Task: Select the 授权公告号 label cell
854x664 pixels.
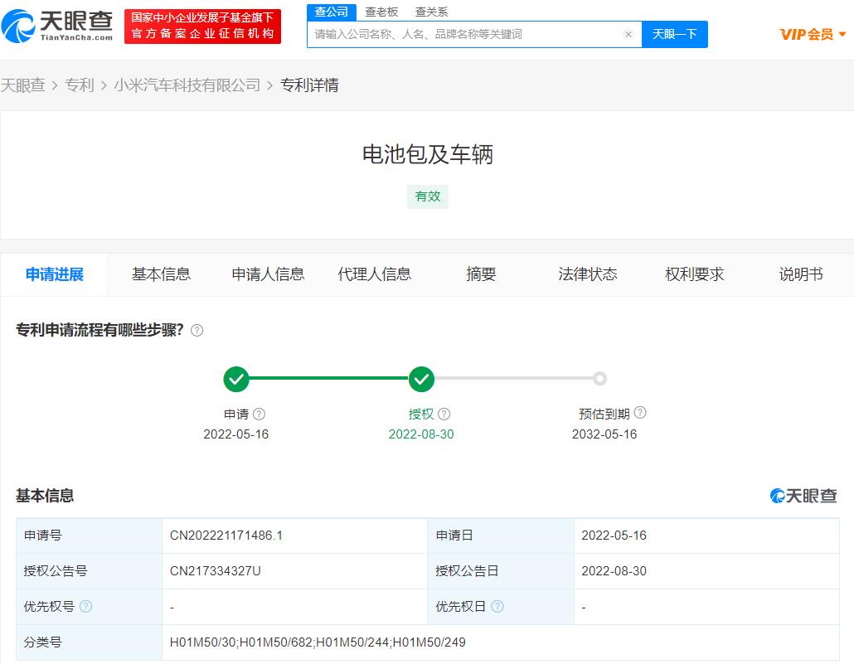Action: 90,571
